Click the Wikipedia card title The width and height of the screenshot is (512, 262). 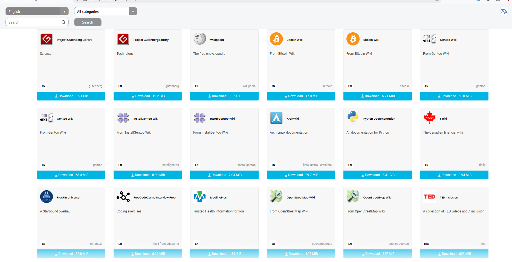(217, 40)
